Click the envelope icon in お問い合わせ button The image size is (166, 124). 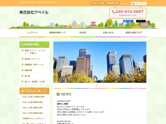point(133,4)
